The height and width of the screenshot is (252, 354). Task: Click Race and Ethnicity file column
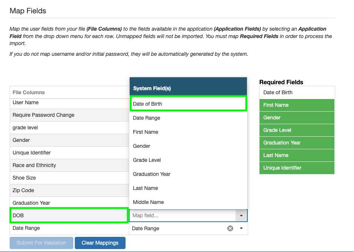tap(69, 165)
